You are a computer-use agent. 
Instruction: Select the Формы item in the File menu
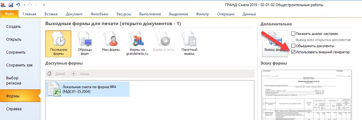coord(20,96)
